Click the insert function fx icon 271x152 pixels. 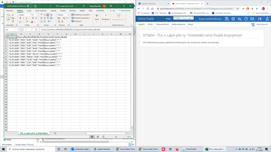click(x=36, y=30)
